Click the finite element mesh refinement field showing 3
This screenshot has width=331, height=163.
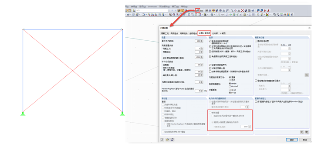(198, 82)
